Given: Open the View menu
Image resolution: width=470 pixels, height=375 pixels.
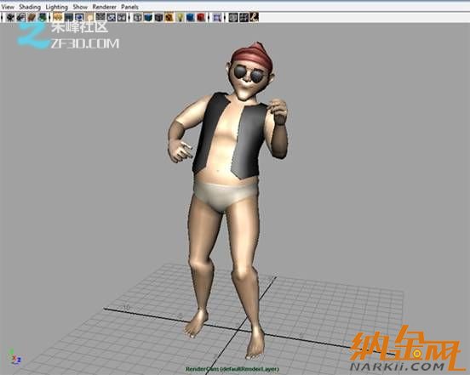Looking at the screenshot, I should click(8, 7).
